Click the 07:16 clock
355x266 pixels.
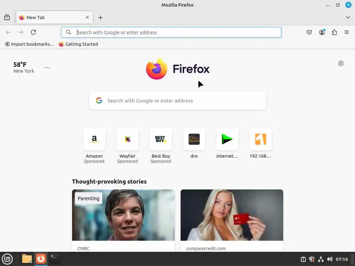342,259
